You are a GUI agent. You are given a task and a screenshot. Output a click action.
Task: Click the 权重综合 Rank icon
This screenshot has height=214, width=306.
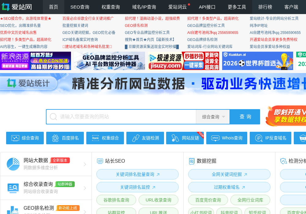click(95, 138)
